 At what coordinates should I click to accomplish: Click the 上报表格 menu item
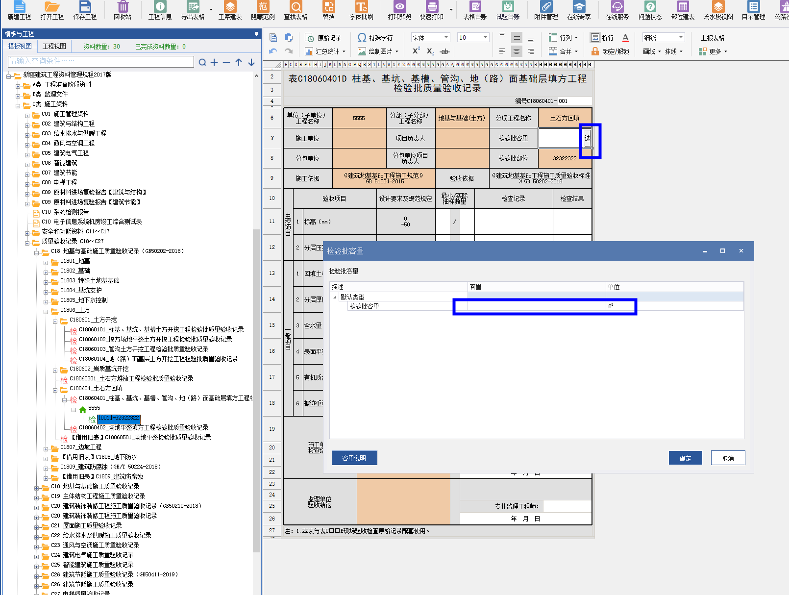pyautogui.click(x=713, y=38)
